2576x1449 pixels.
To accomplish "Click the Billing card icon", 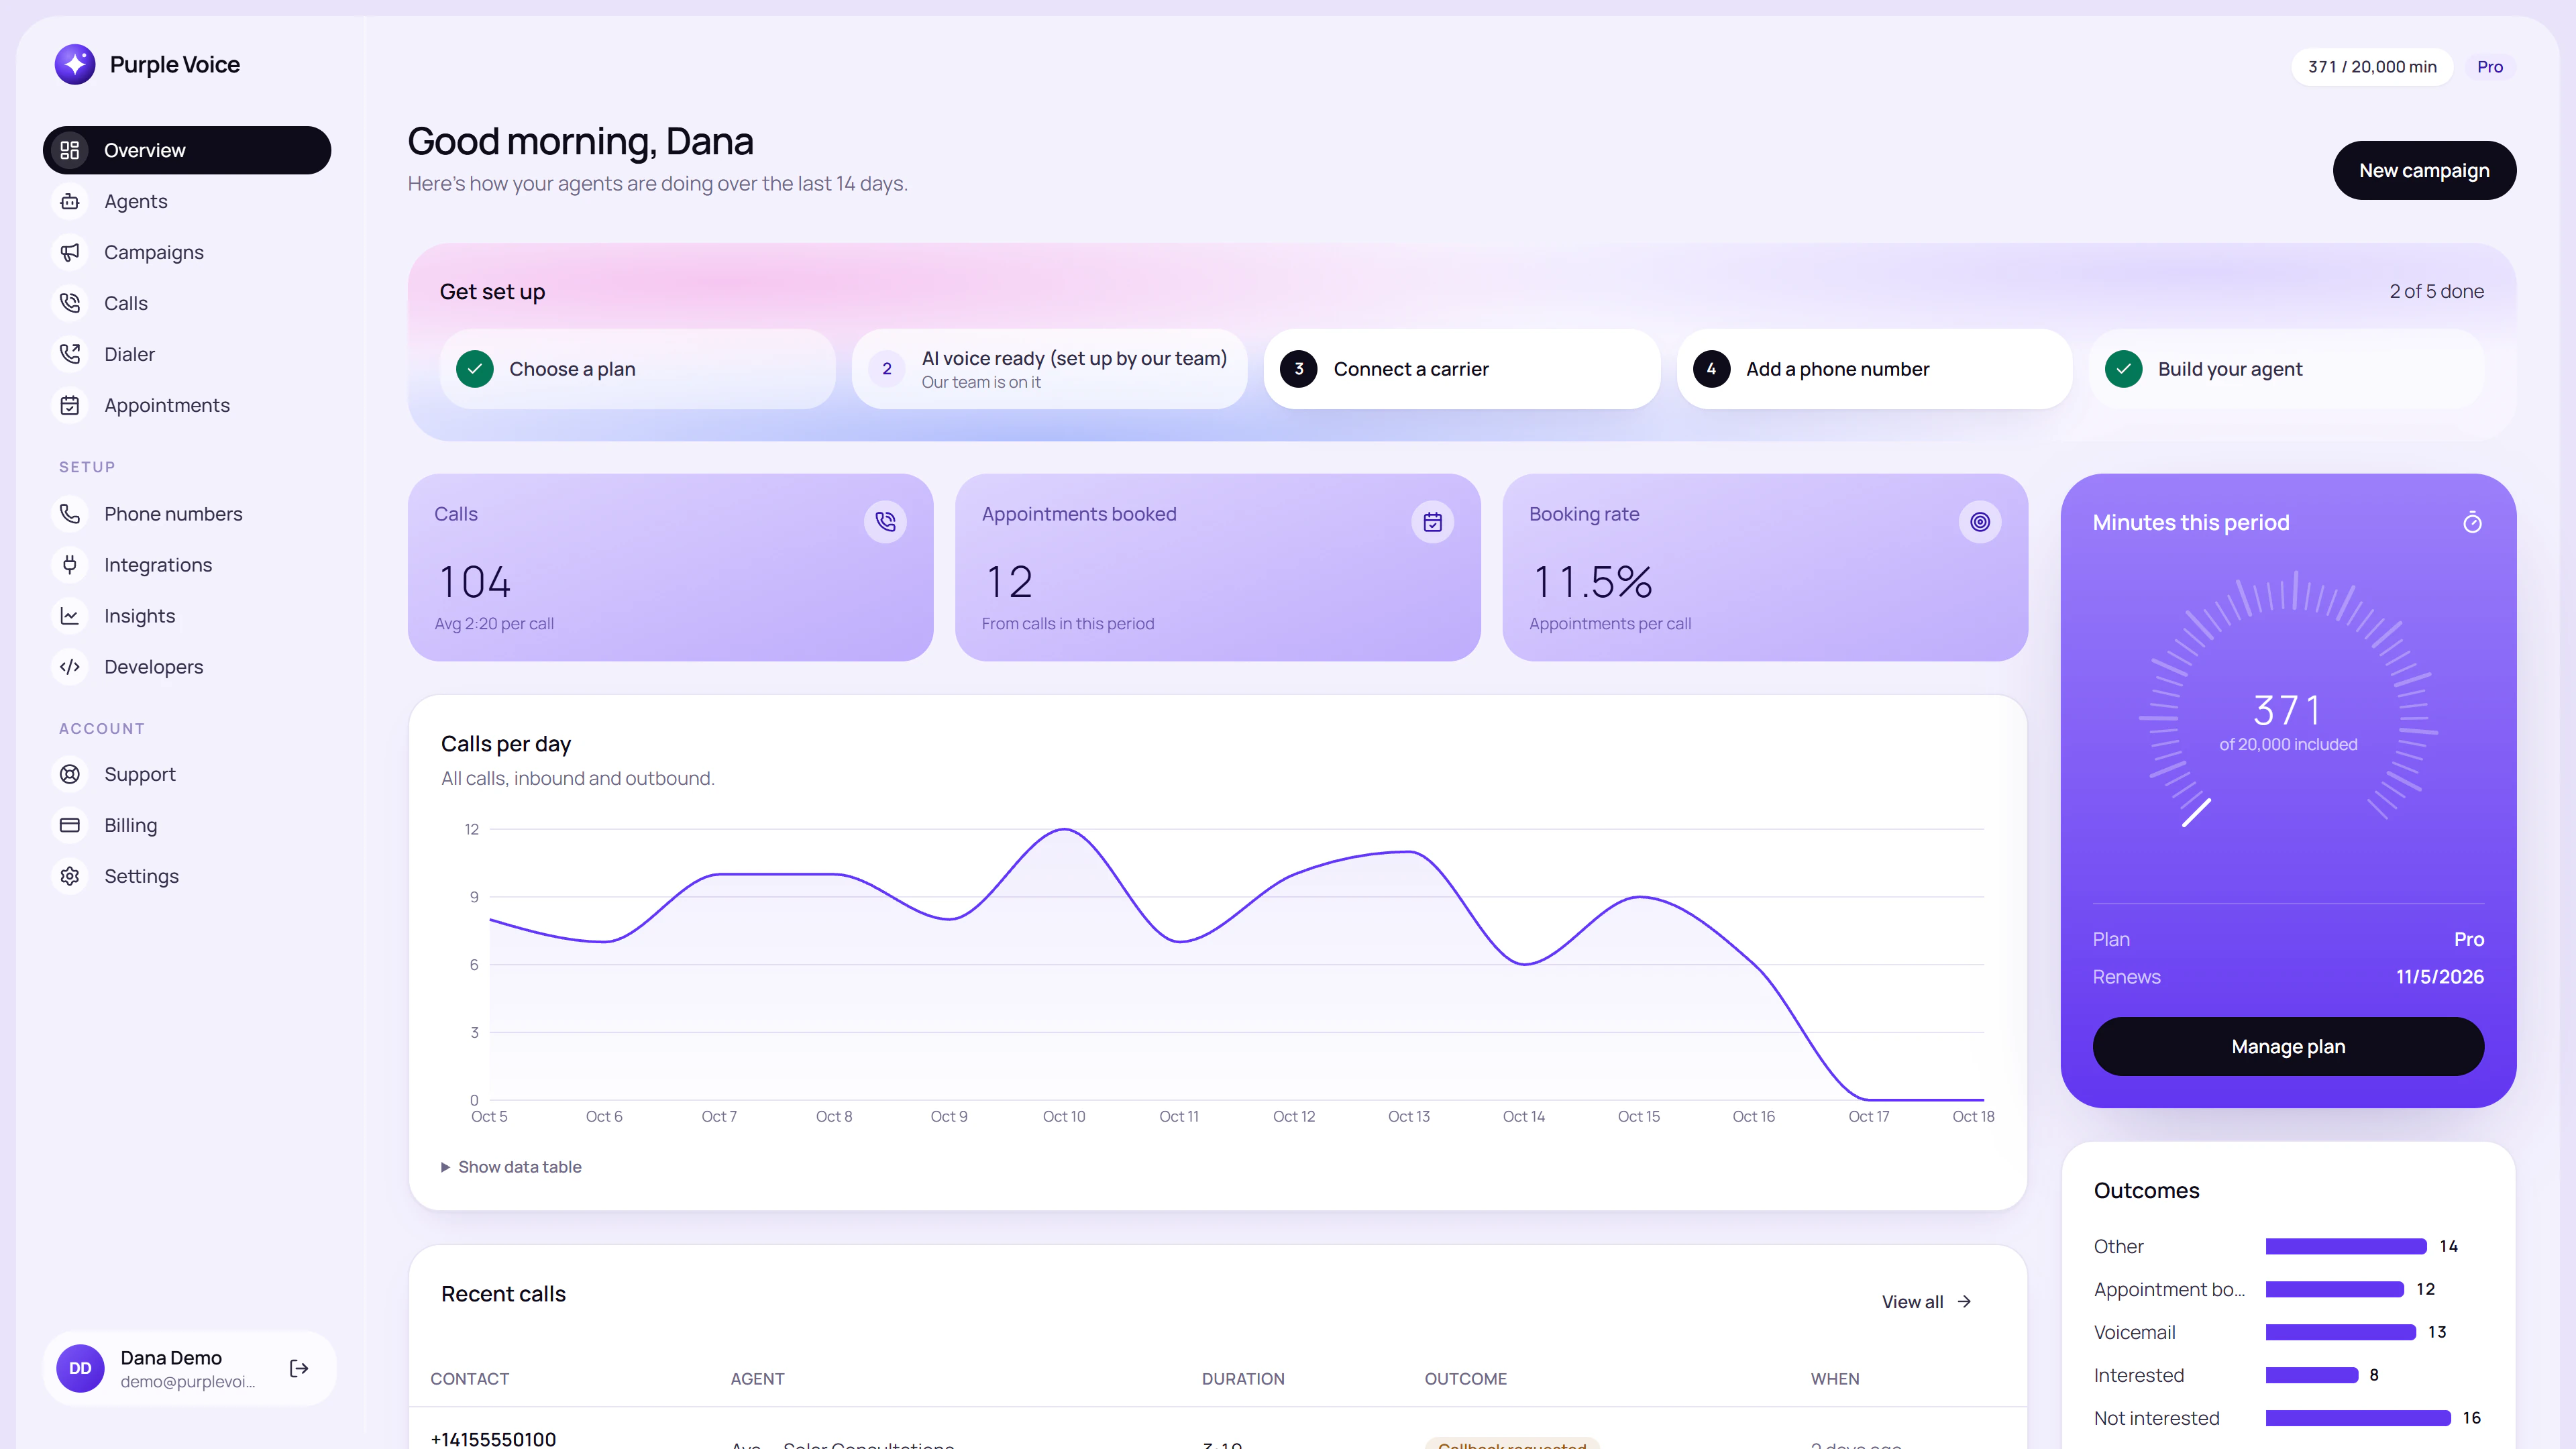I will click(70, 825).
